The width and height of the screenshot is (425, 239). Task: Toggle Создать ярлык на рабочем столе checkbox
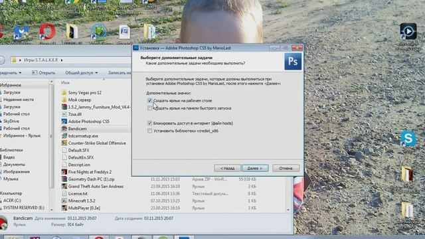click(x=149, y=100)
